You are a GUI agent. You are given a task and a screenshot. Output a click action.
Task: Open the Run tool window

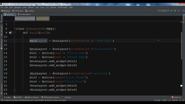tap(8, 97)
